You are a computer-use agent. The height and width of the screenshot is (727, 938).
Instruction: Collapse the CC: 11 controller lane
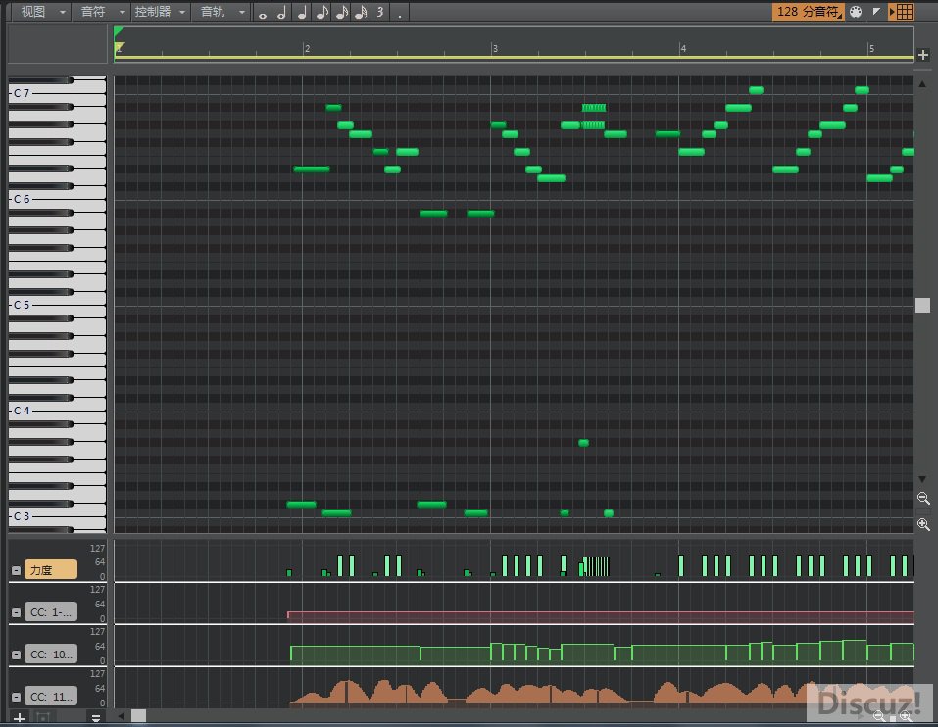pos(16,697)
